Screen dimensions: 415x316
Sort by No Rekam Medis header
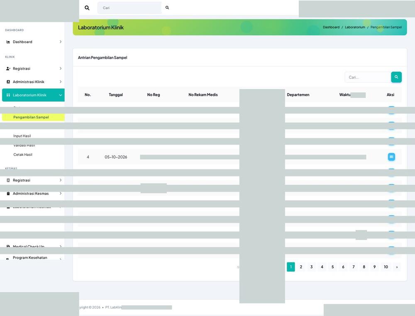[203, 95]
